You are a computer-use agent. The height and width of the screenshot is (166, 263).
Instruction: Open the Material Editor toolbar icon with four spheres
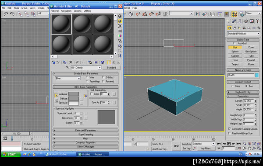coord(235,14)
